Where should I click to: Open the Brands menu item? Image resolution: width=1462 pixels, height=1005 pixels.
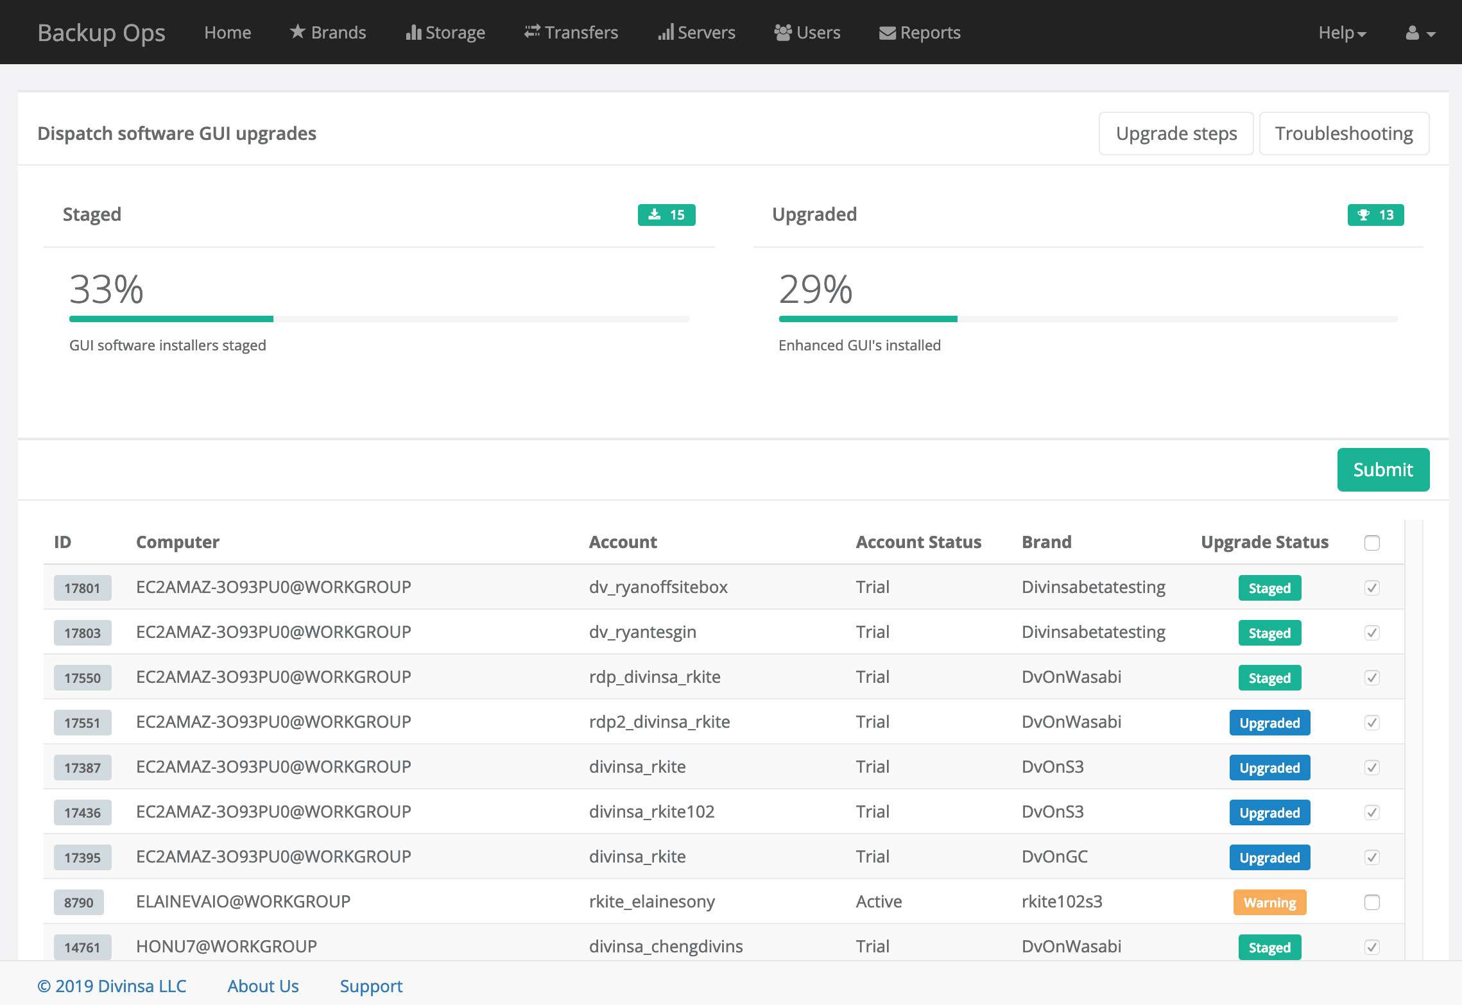click(328, 32)
